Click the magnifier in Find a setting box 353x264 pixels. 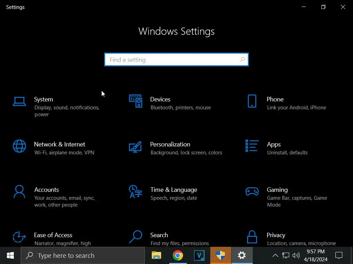click(x=242, y=59)
